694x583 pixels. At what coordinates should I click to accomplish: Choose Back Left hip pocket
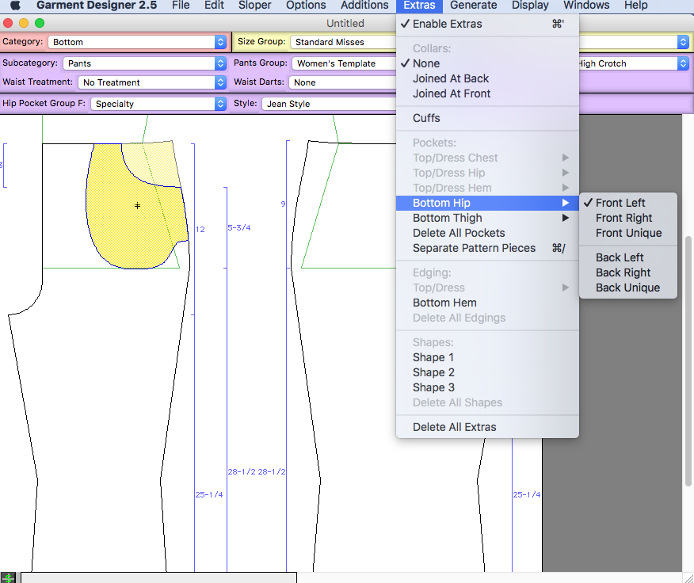(628, 257)
